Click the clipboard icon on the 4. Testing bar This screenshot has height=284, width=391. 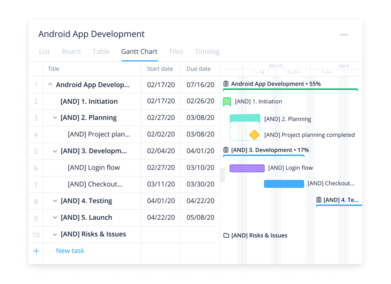coord(318,199)
